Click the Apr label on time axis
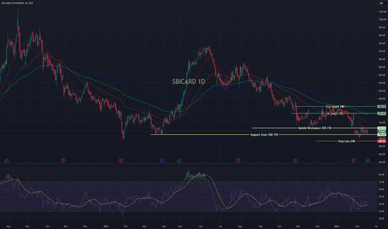388x229 pixels. coord(164,226)
